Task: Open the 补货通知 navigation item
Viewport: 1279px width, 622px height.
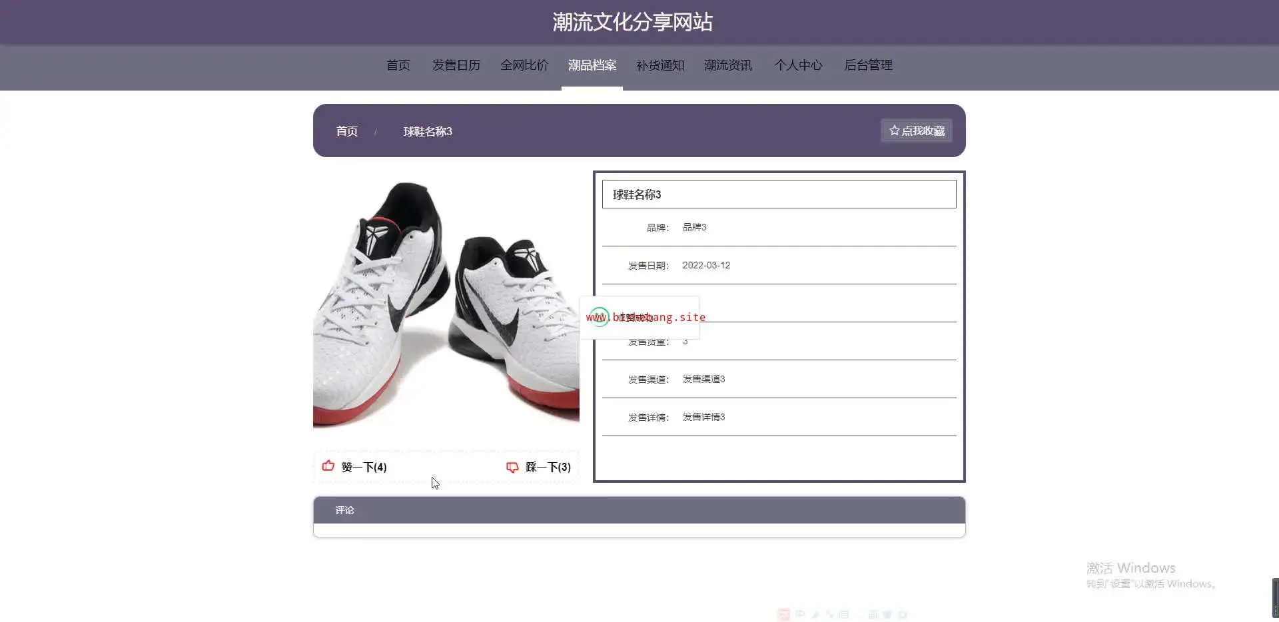Action: (660, 65)
